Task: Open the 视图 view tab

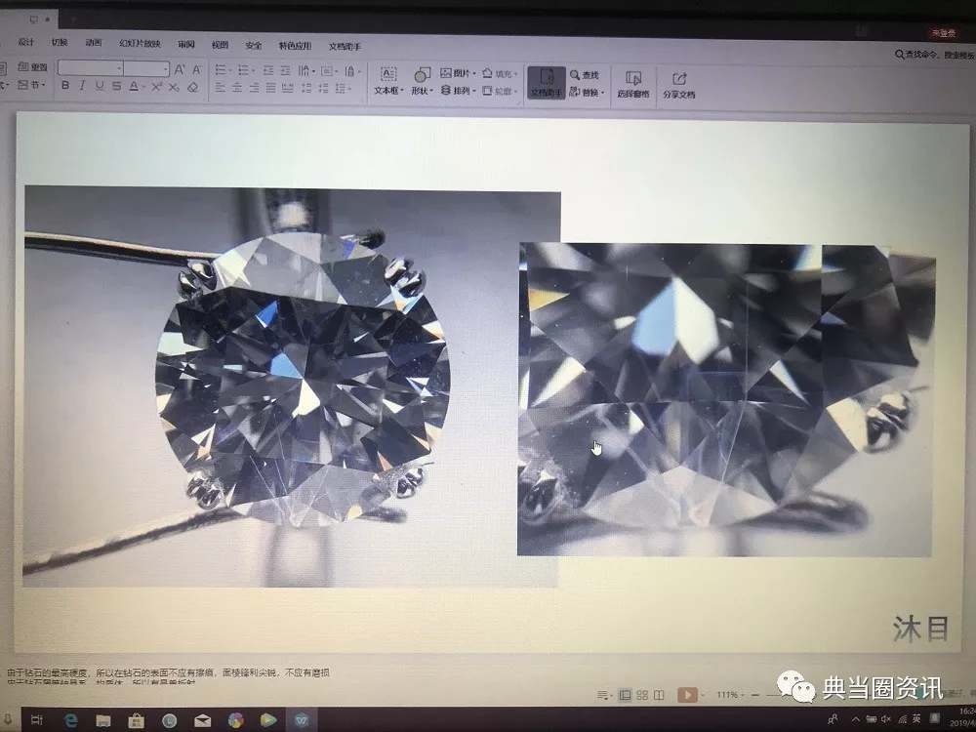Action: [x=220, y=45]
